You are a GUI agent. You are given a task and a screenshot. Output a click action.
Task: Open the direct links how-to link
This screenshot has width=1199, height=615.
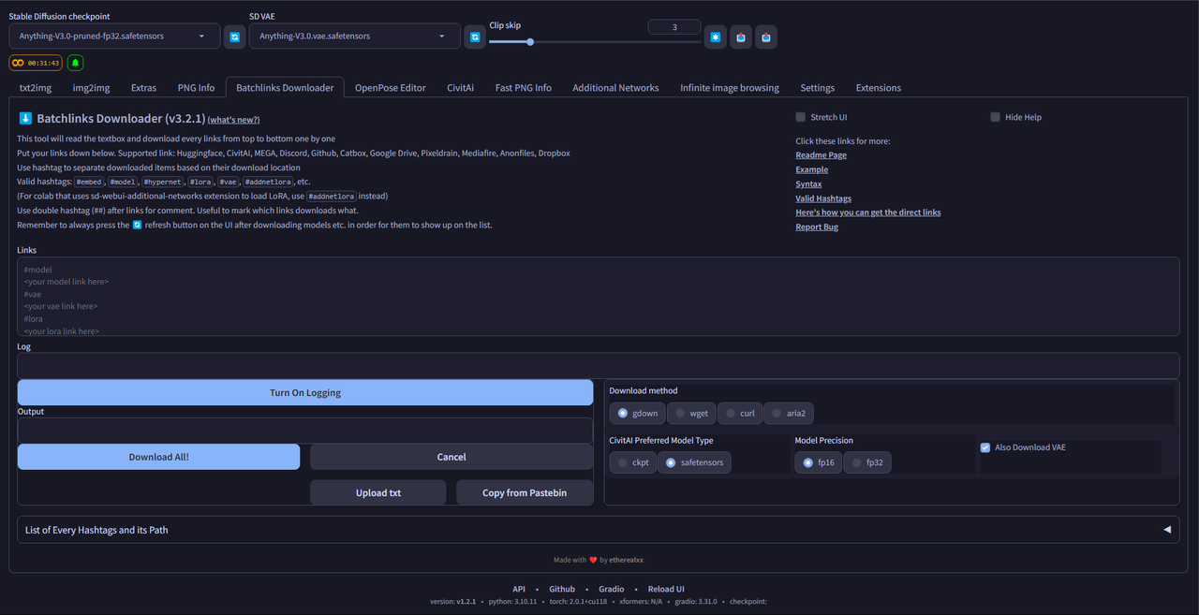868,212
